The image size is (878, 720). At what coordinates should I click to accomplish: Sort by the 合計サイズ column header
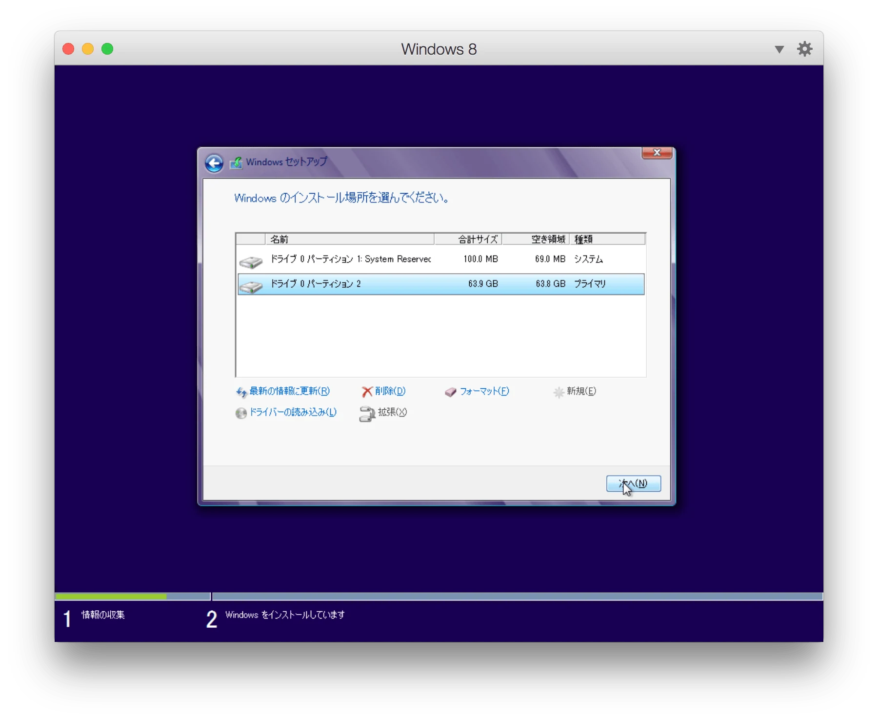tap(468, 239)
